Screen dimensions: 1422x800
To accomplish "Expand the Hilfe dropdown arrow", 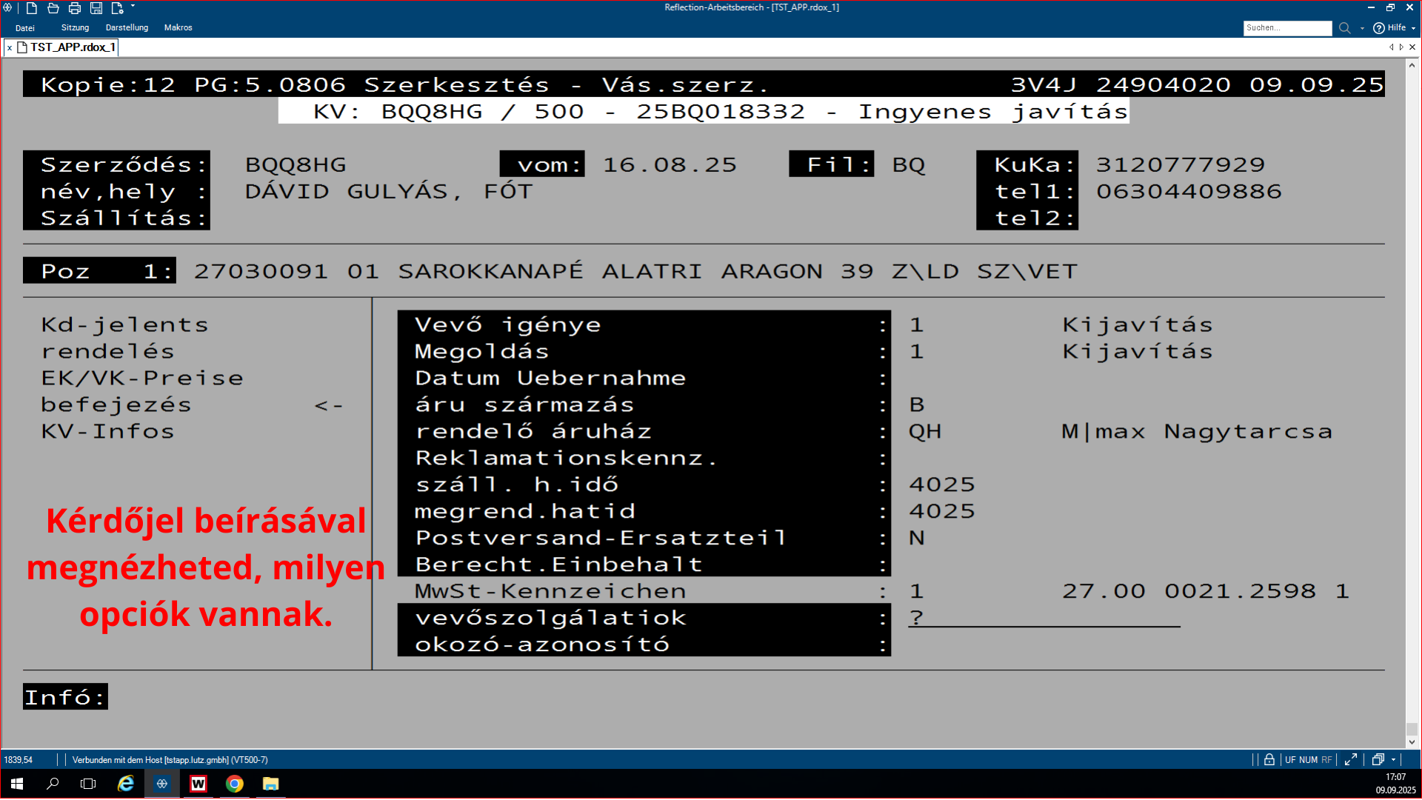I will coord(1413,28).
